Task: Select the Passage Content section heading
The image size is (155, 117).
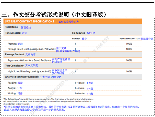Action: click(x=15, y=55)
